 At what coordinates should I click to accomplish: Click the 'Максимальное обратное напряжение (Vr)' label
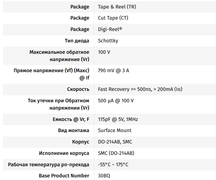pyautogui.click(x=59, y=56)
